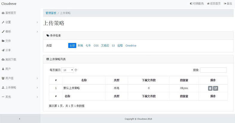Sort by top 数据量 column header
Image resolution: width=235 pixels, height=123 pixels.
click(184, 80)
